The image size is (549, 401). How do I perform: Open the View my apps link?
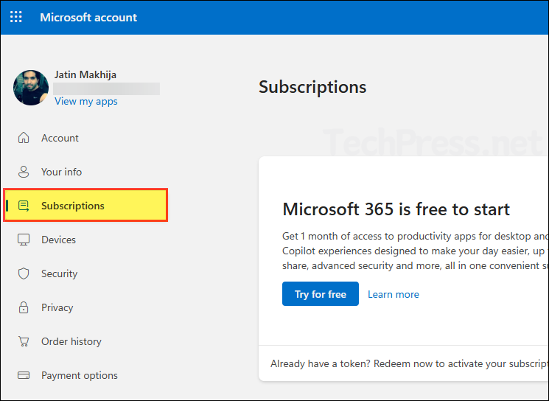point(86,101)
